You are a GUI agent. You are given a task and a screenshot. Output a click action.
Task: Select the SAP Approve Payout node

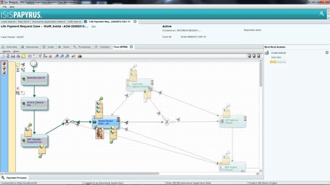pos(233,121)
